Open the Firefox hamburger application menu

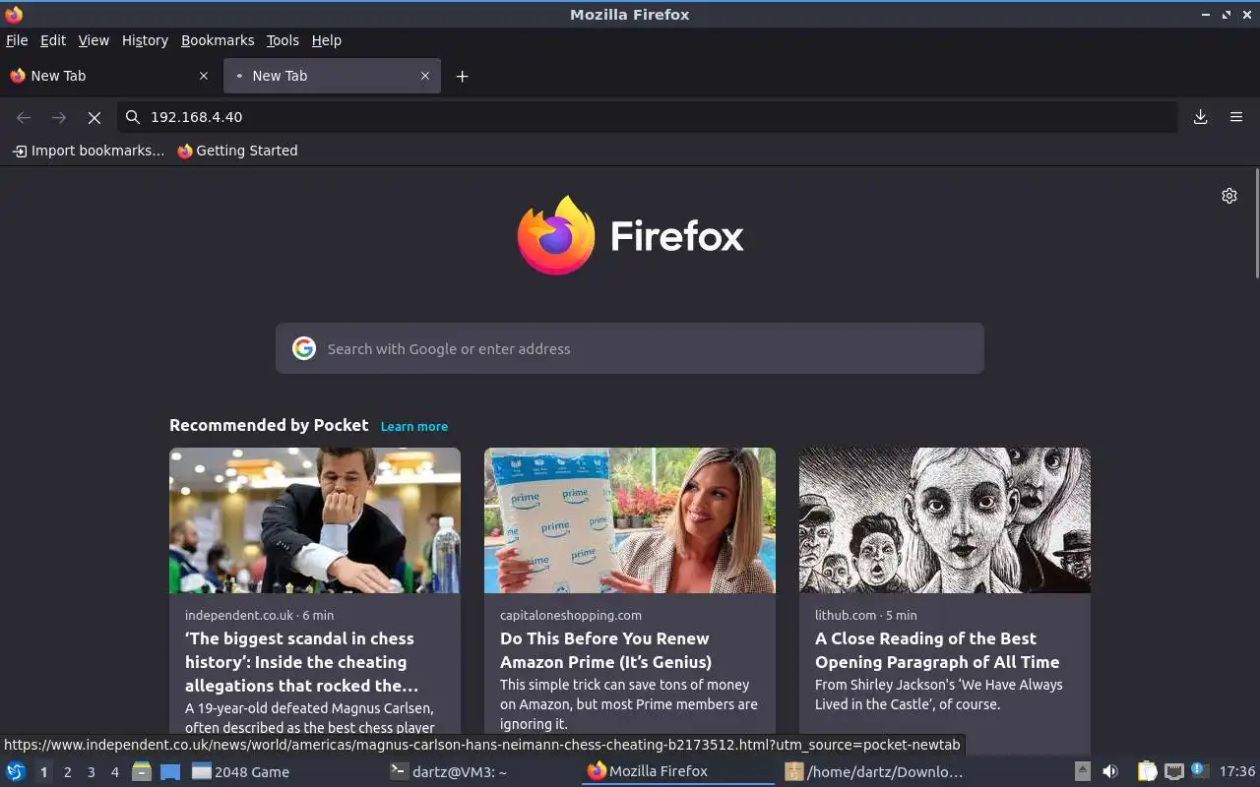(1236, 117)
